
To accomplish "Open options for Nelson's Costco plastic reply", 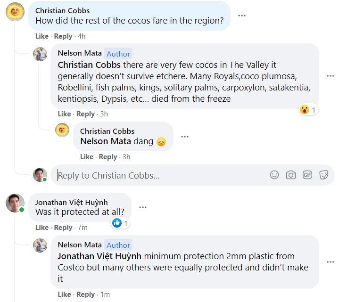I will click(x=331, y=262).
